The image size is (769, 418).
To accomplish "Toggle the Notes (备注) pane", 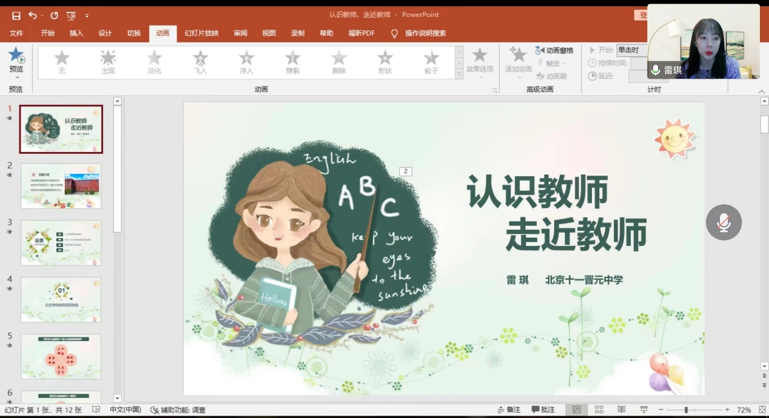I will [x=508, y=410].
